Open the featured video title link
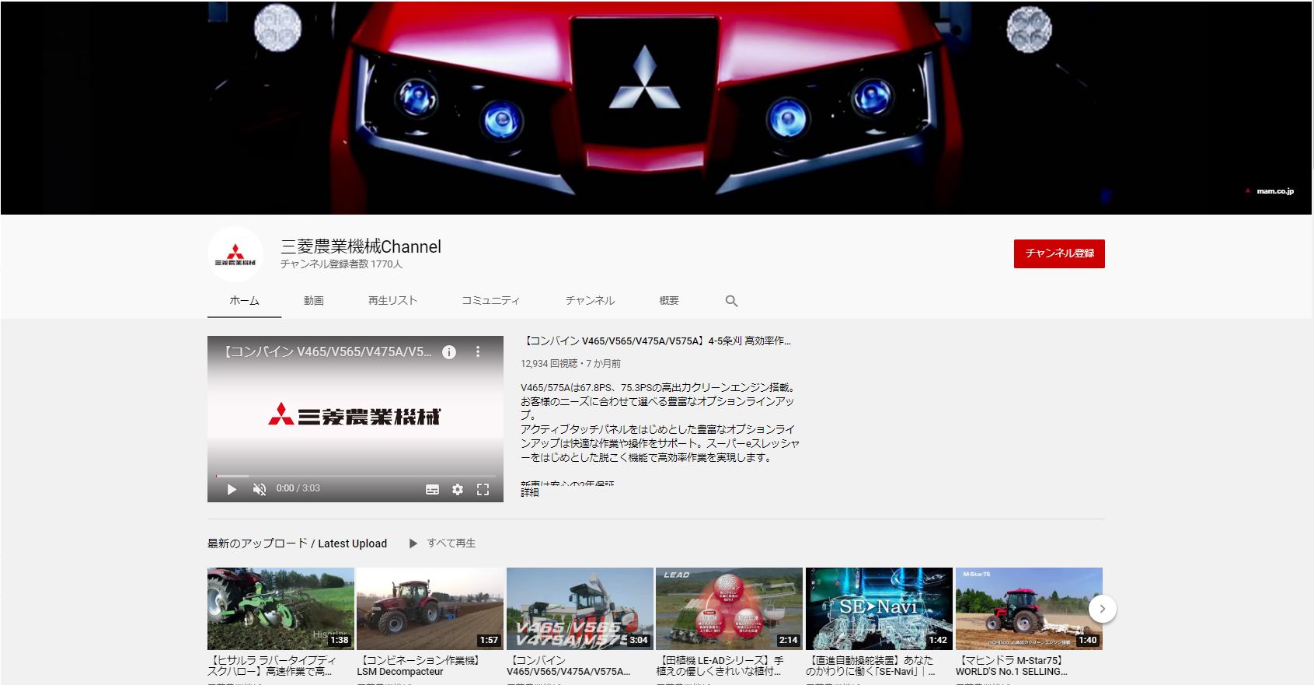Image resolution: width=1314 pixels, height=685 pixels. [657, 341]
